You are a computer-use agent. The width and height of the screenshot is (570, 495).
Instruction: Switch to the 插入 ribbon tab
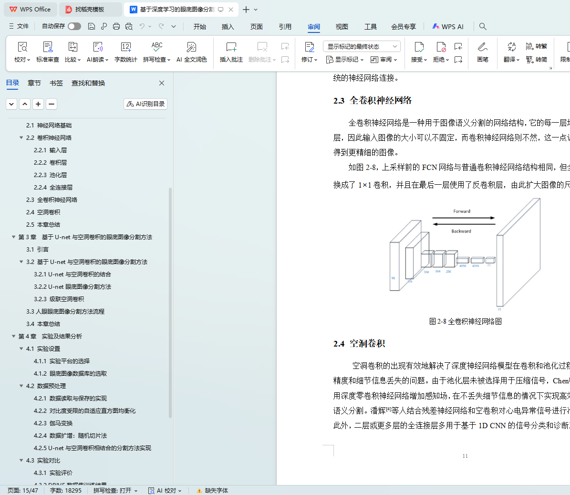(x=228, y=27)
